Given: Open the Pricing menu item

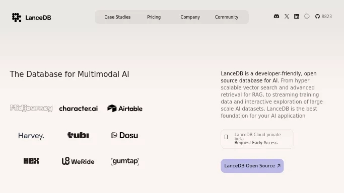Looking at the screenshot, I should coord(154,17).
